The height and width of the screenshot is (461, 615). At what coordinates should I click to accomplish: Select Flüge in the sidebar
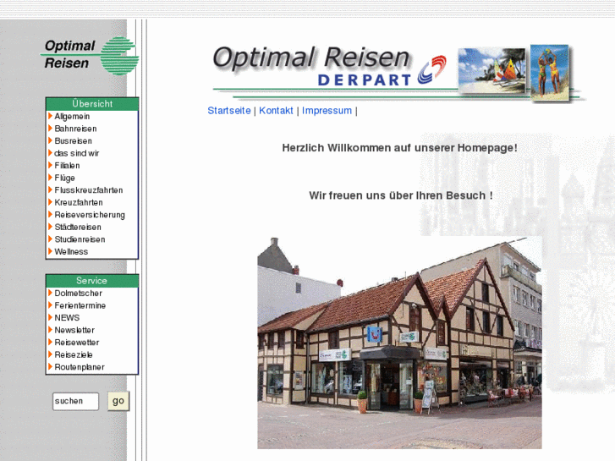coord(65,178)
